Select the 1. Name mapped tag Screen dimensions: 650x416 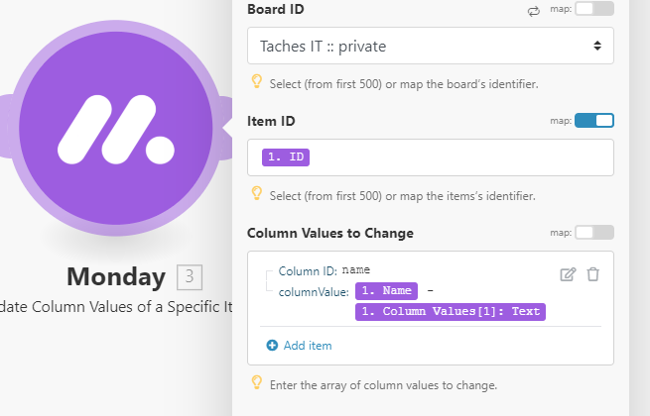coord(386,290)
